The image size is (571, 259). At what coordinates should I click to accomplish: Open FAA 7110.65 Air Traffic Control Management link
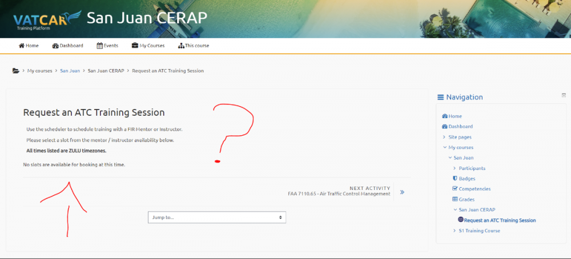339,194
